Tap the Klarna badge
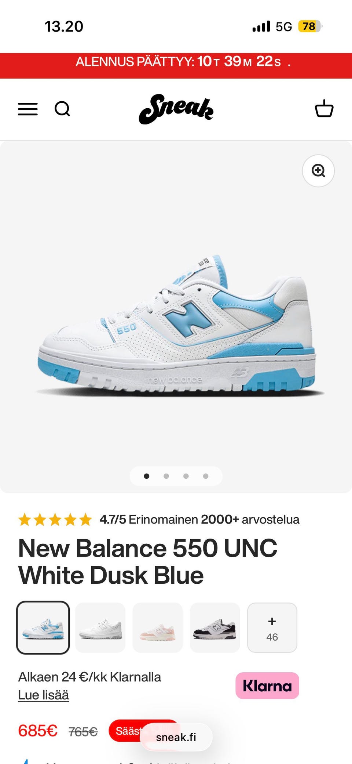The height and width of the screenshot is (764, 352). click(267, 685)
